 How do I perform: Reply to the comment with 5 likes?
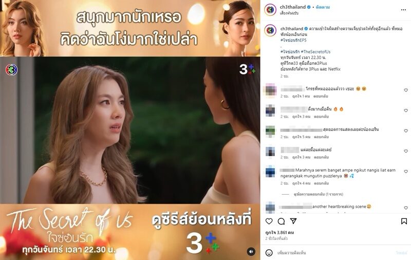[x=321, y=137]
